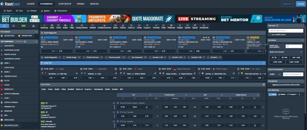Toggle Partite di domani filter
This screenshot has width=307, height=130.
point(93,58)
